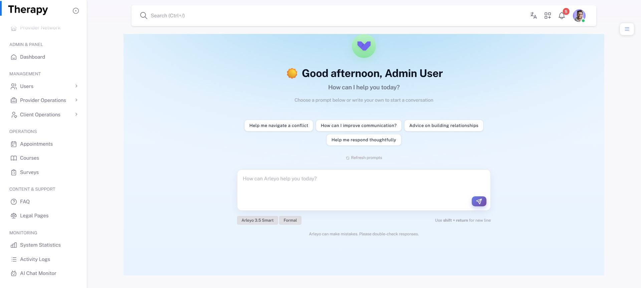Select 'How can I improve communication?' prompt
This screenshot has width=641, height=288.
click(x=359, y=126)
